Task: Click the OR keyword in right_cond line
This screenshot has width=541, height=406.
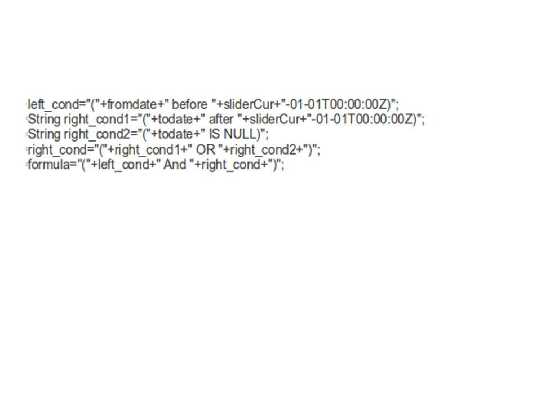Action: tap(205, 150)
